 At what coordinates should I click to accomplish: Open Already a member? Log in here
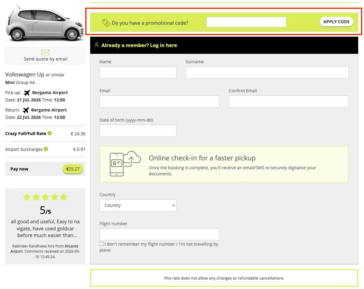[139, 45]
